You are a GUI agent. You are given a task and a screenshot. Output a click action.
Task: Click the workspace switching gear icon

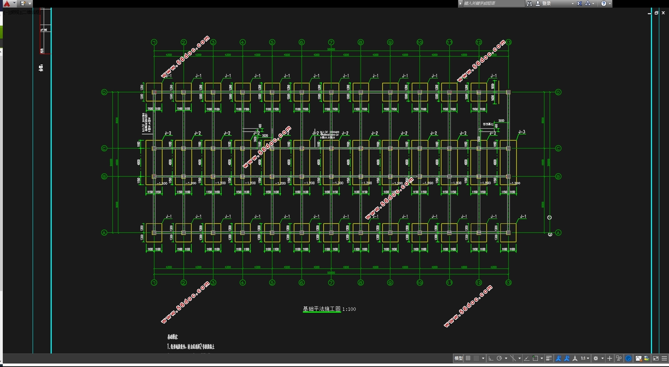[x=596, y=358]
